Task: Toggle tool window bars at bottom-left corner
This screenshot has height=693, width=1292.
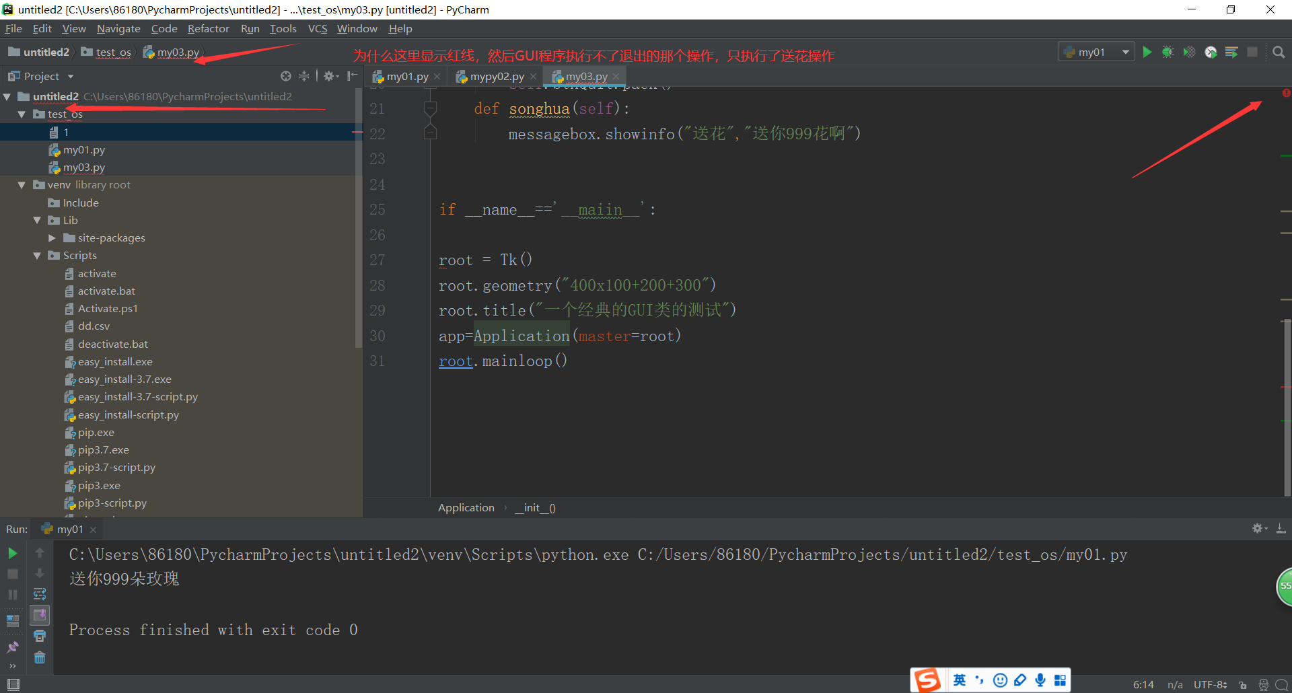Action: tap(13, 684)
